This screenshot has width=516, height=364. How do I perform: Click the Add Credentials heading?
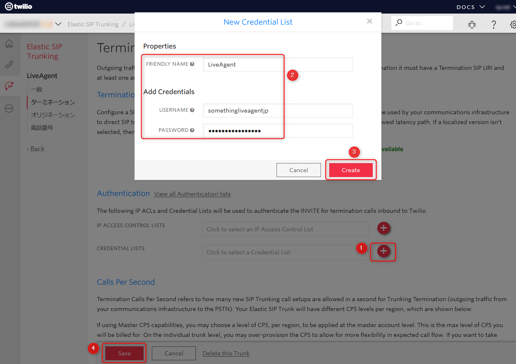pyautogui.click(x=169, y=92)
